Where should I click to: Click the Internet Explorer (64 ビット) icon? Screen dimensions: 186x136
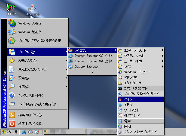coord(71,61)
